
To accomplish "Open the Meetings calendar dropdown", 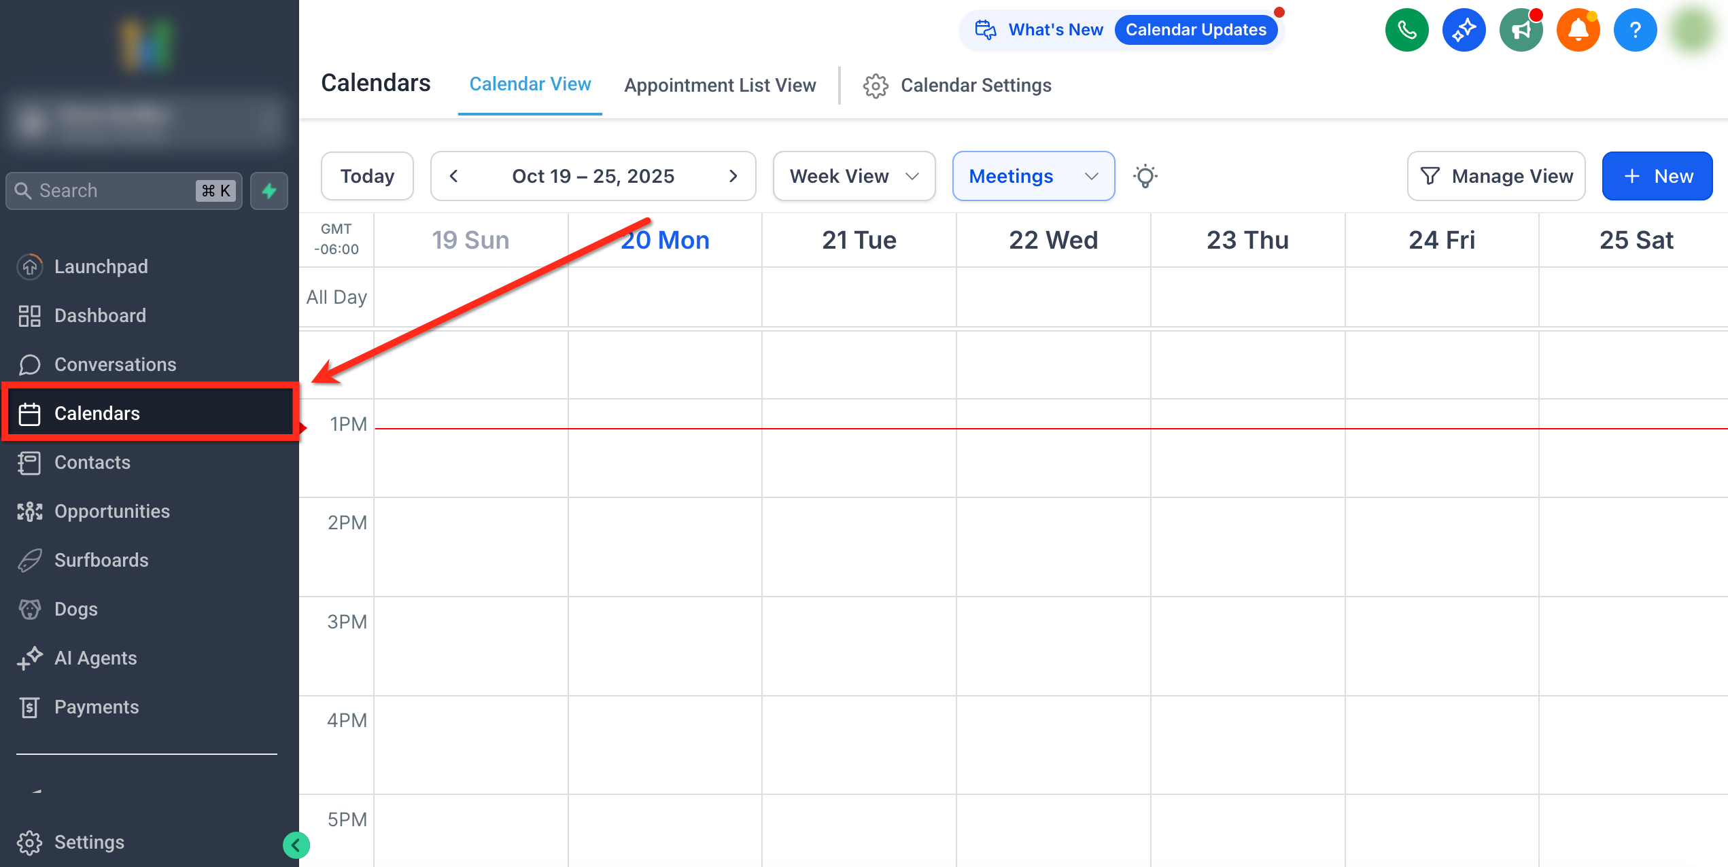I will 1033,177.
